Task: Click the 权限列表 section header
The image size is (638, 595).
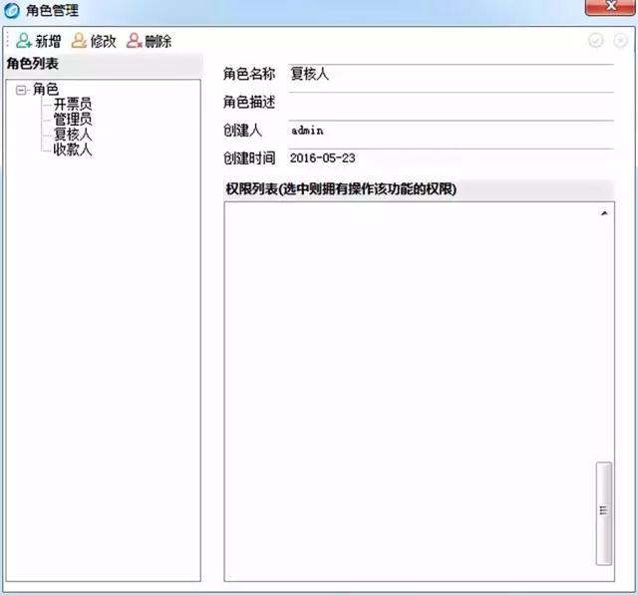Action: pos(419,189)
